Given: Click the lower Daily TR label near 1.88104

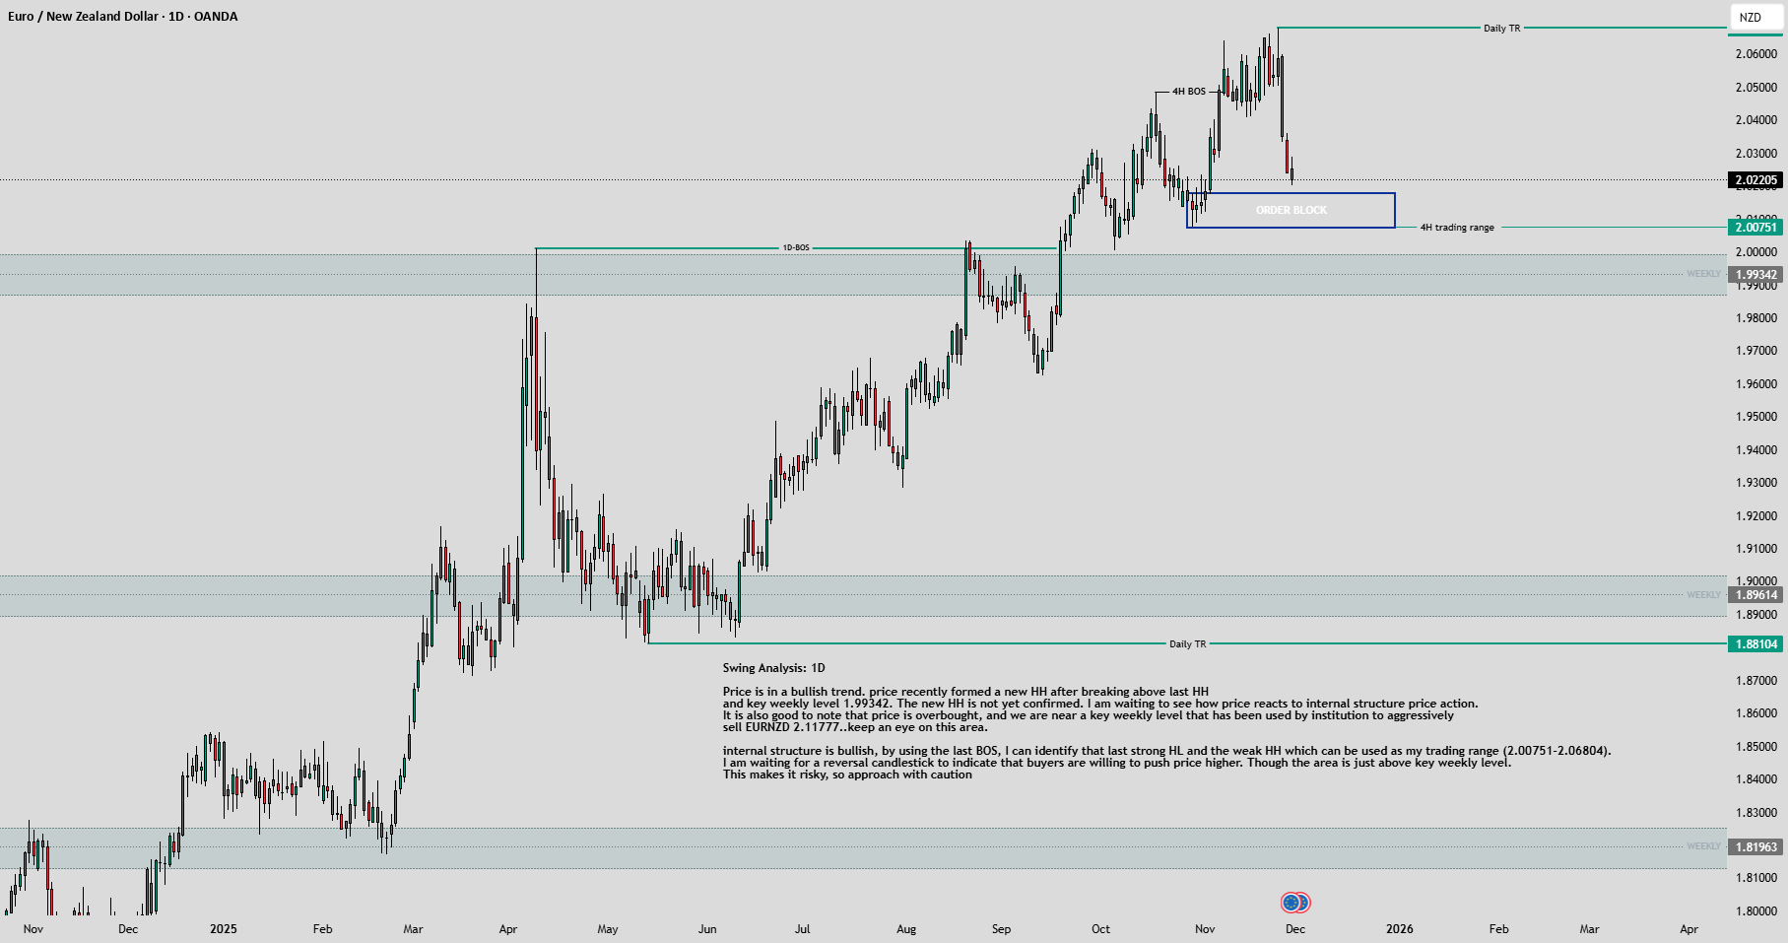Looking at the screenshot, I should coord(1187,643).
